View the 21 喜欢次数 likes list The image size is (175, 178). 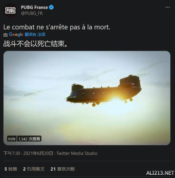pos(63,169)
